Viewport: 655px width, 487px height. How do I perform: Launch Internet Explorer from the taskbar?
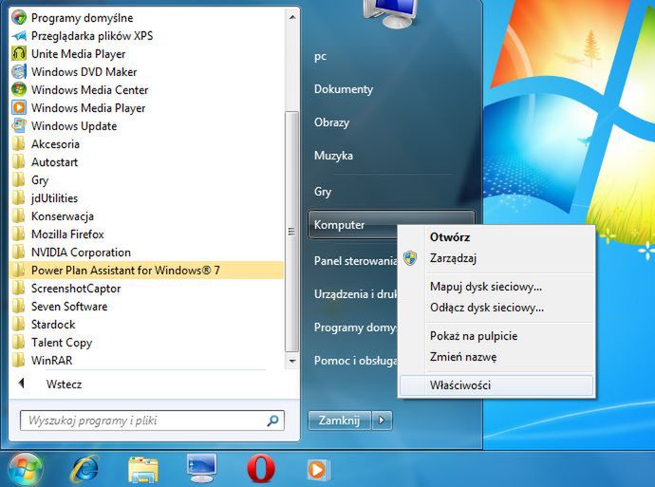tap(85, 469)
